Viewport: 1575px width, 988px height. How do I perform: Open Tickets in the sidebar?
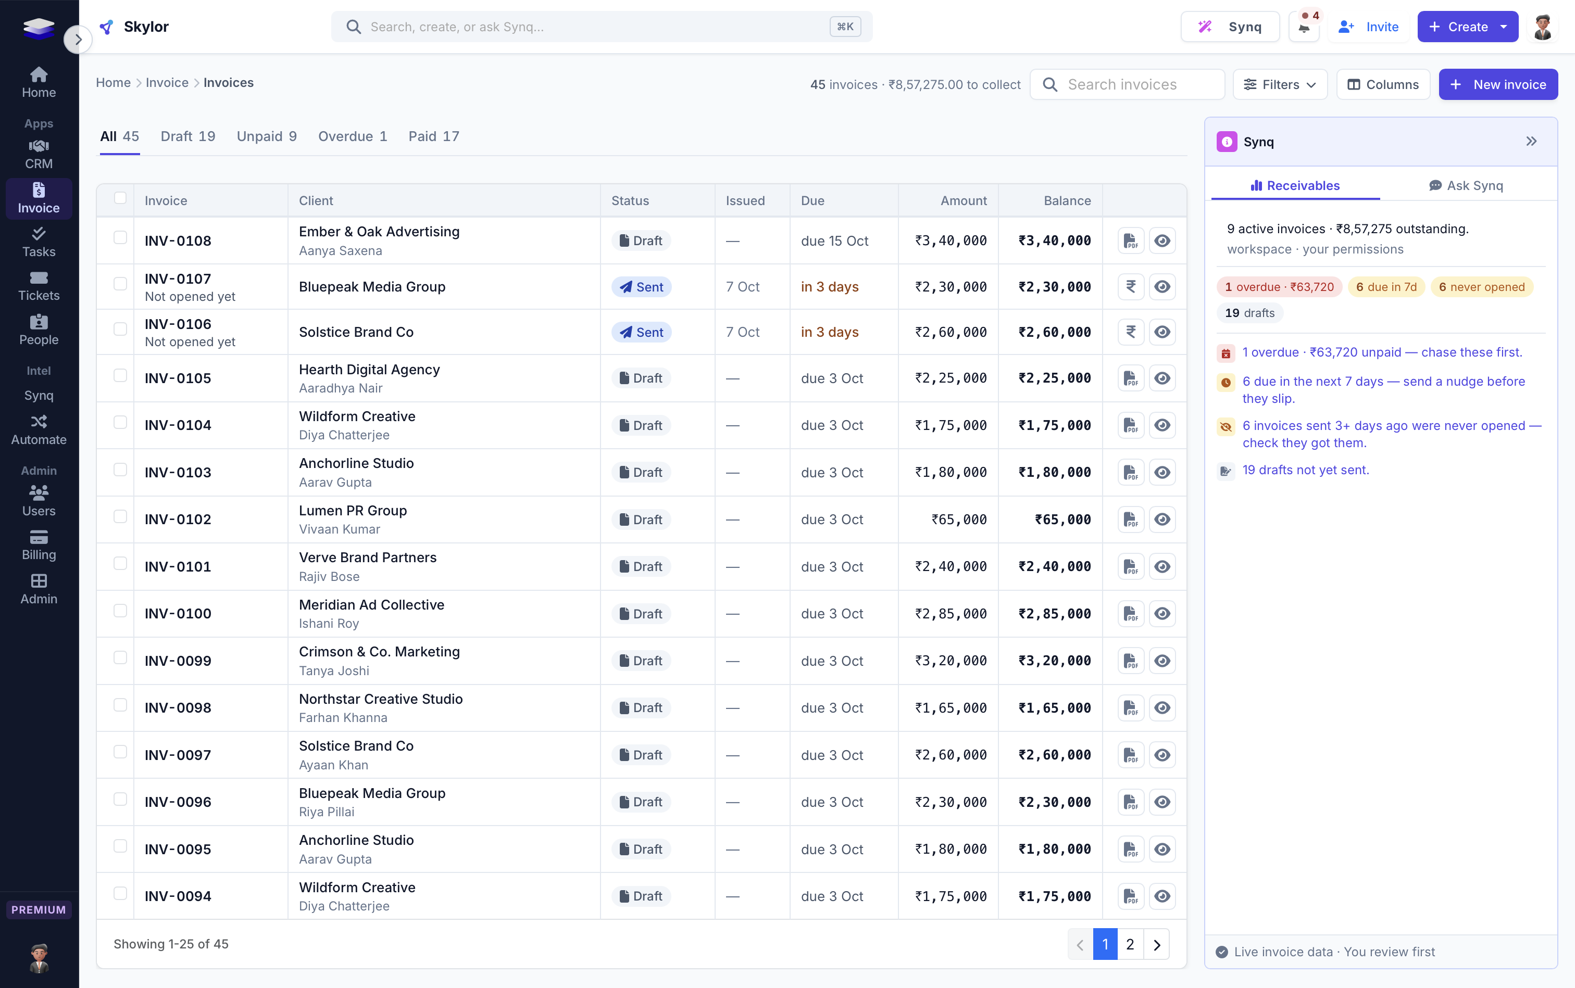pos(39,286)
